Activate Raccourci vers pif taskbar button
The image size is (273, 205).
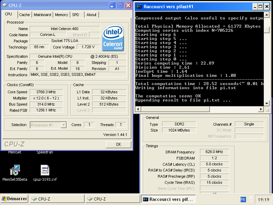pos(168,199)
